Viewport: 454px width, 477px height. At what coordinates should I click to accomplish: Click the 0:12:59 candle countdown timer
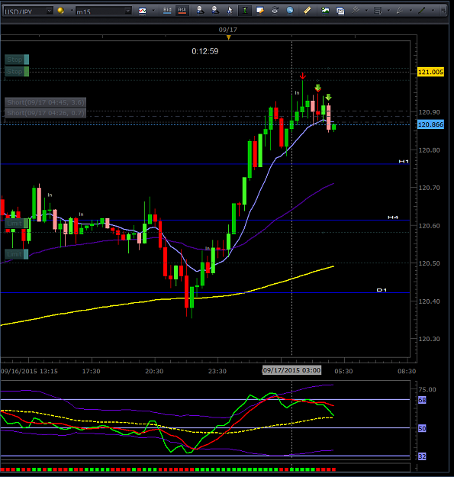pyautogui.click(x=205, y=51)
